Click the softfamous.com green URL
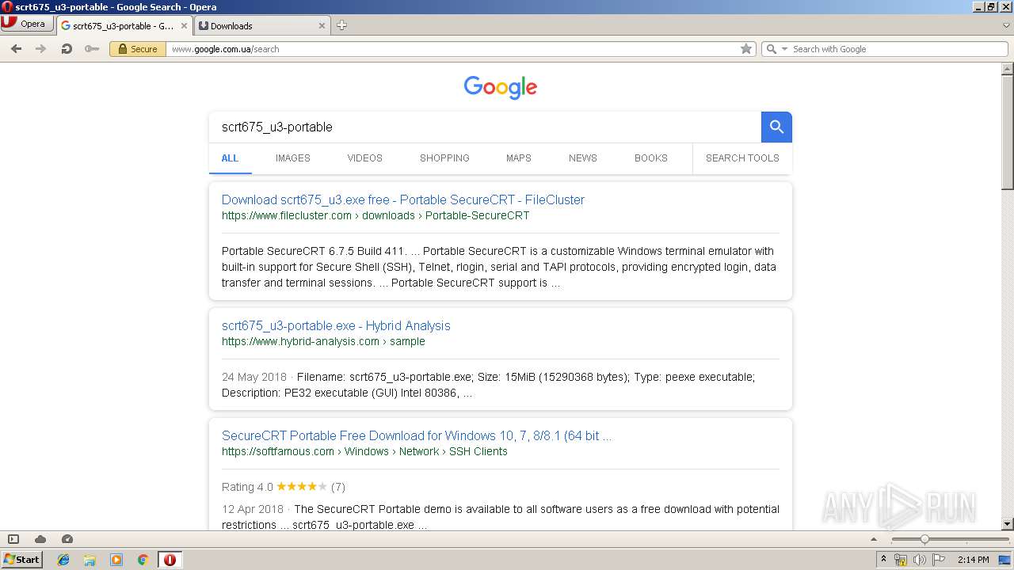The height and width of the screenshot is (570, 1014). pos(364,451)
